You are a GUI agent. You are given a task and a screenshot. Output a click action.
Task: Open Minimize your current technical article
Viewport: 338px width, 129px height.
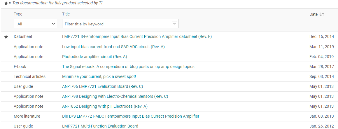click(99, 76)
